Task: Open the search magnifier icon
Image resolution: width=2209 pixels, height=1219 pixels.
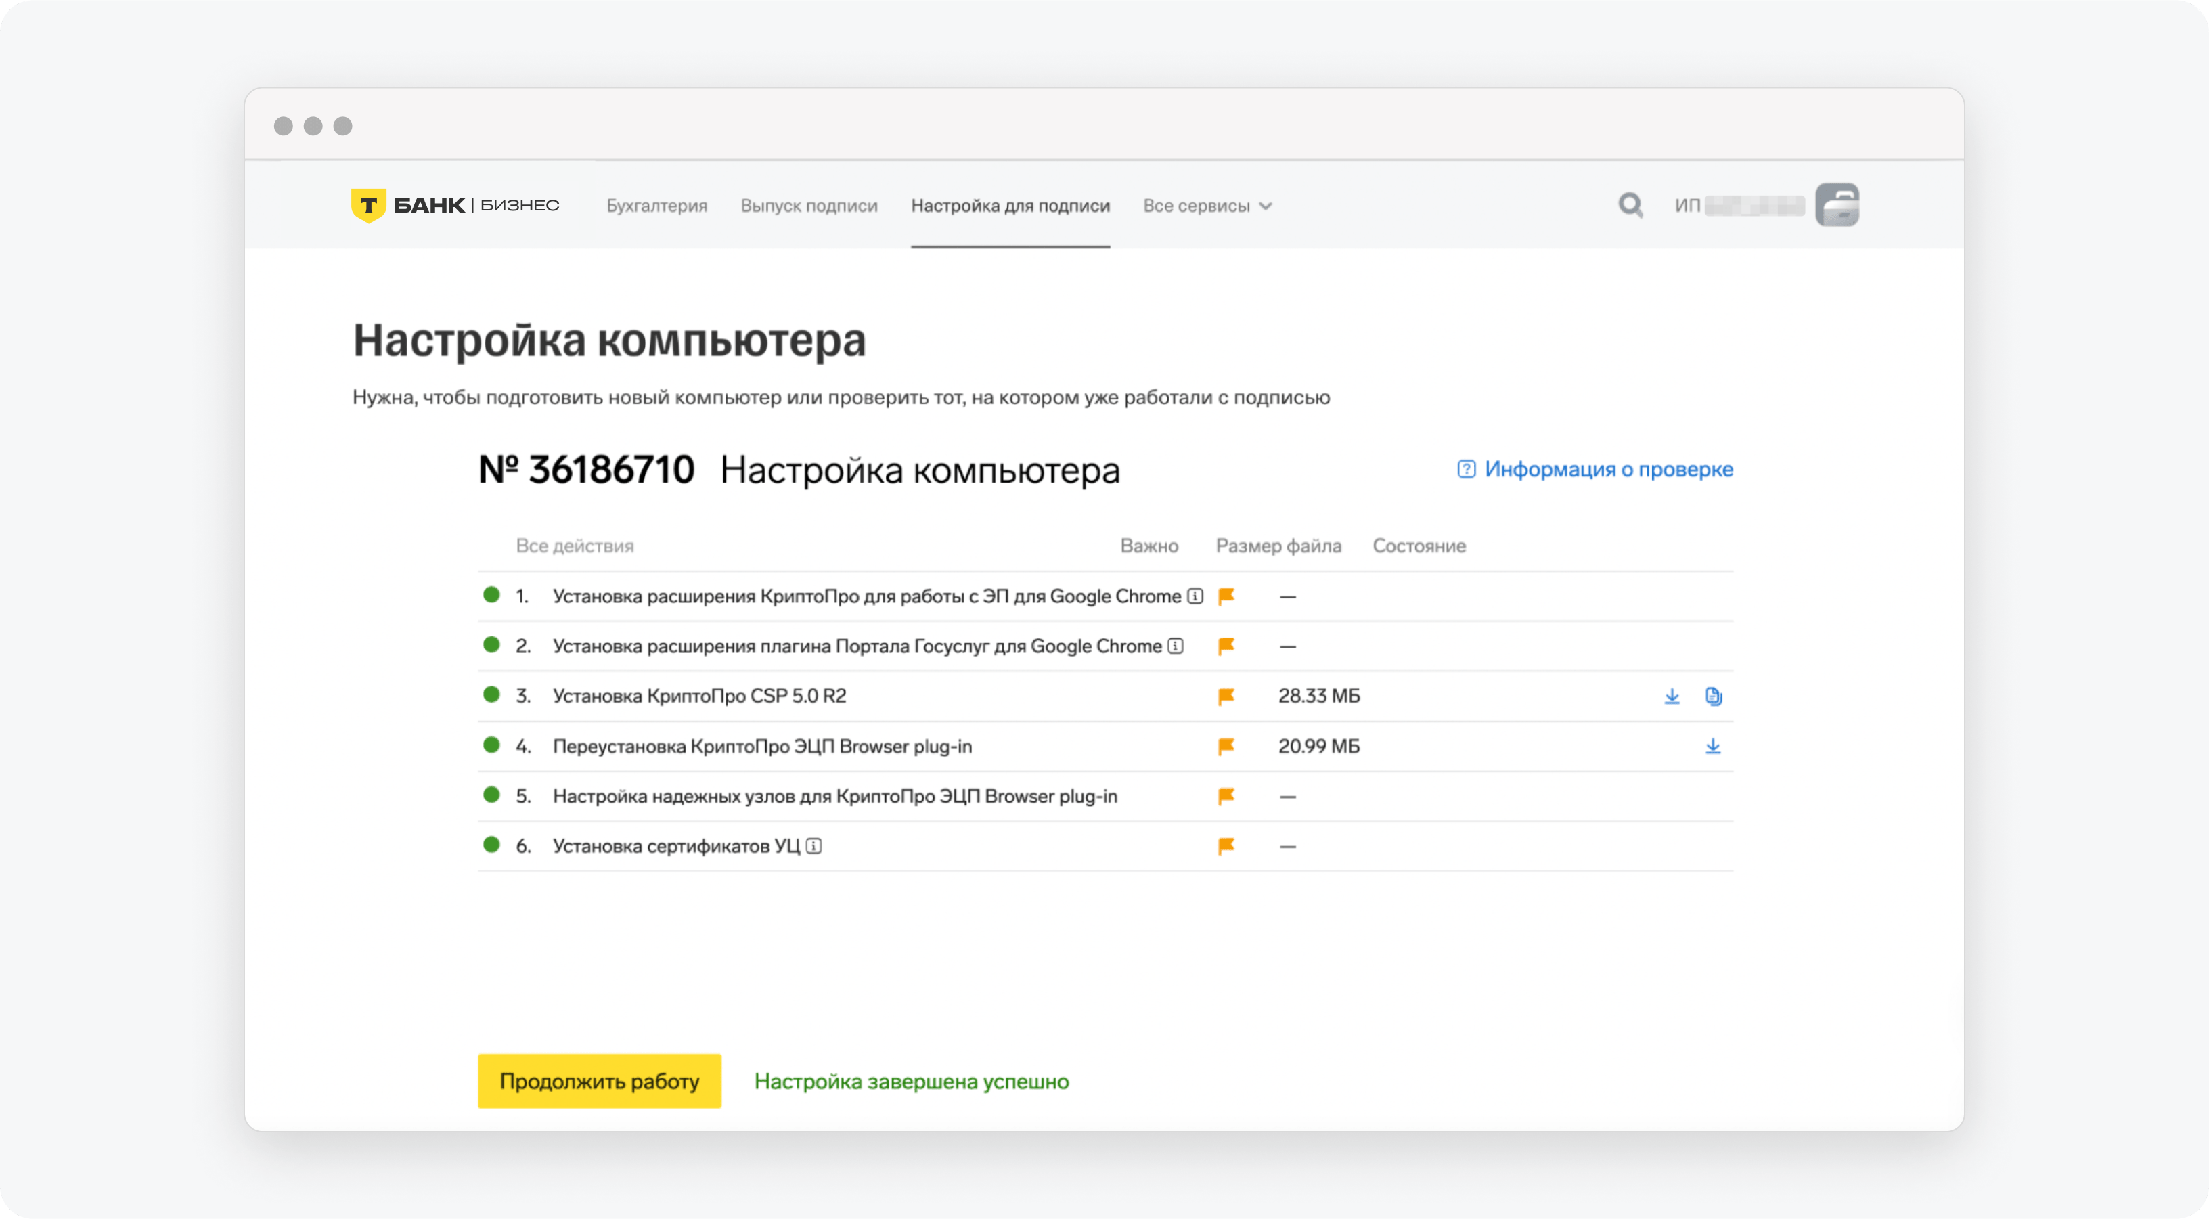Action: coord(1630,205)
